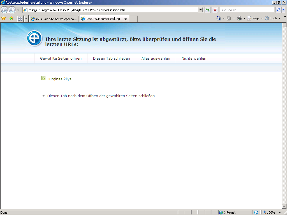Open the Page menu
This screenshot has height=215, width=287.
tap(255, 18)
